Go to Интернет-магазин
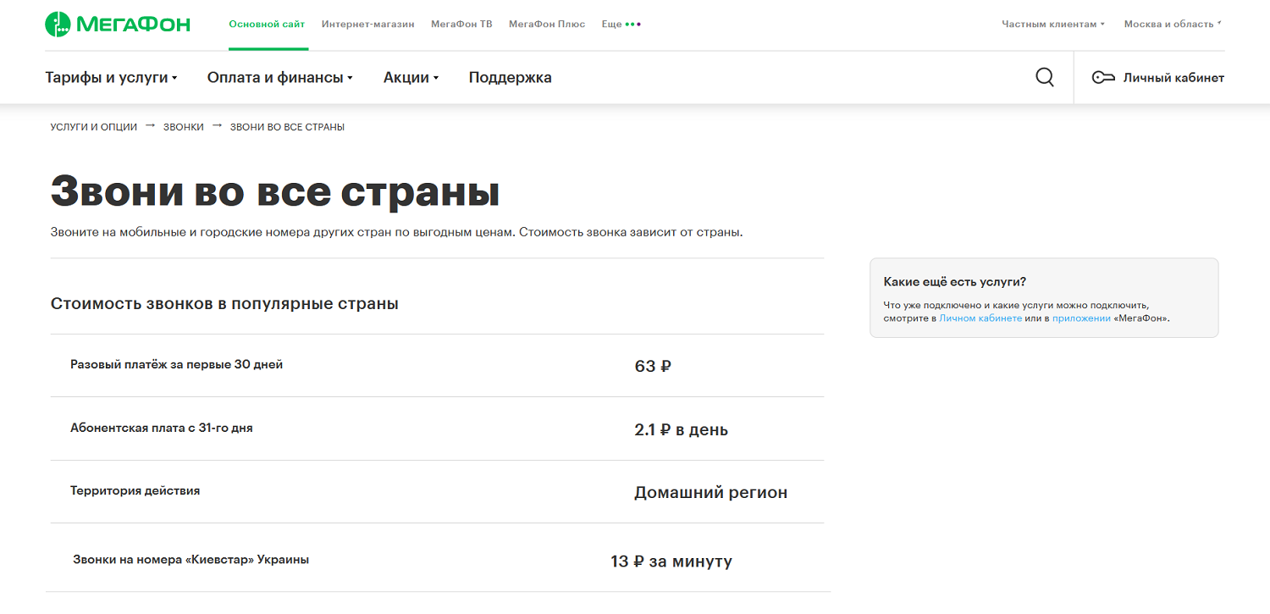 (368, 25)
